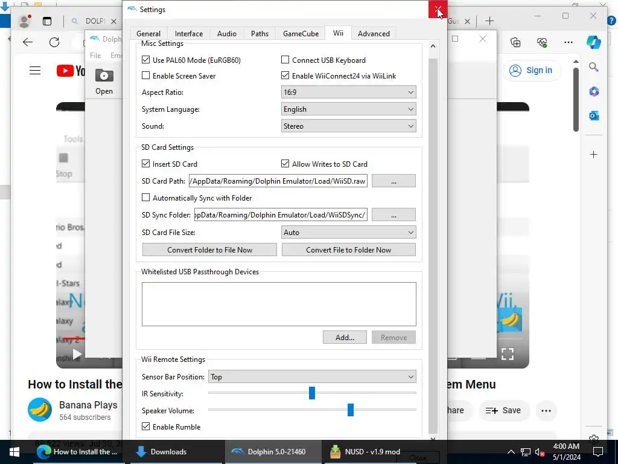Open the System Language dropdown

(348, 109)
